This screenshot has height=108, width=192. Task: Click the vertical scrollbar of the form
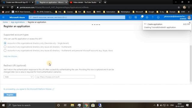coord(191,63)
